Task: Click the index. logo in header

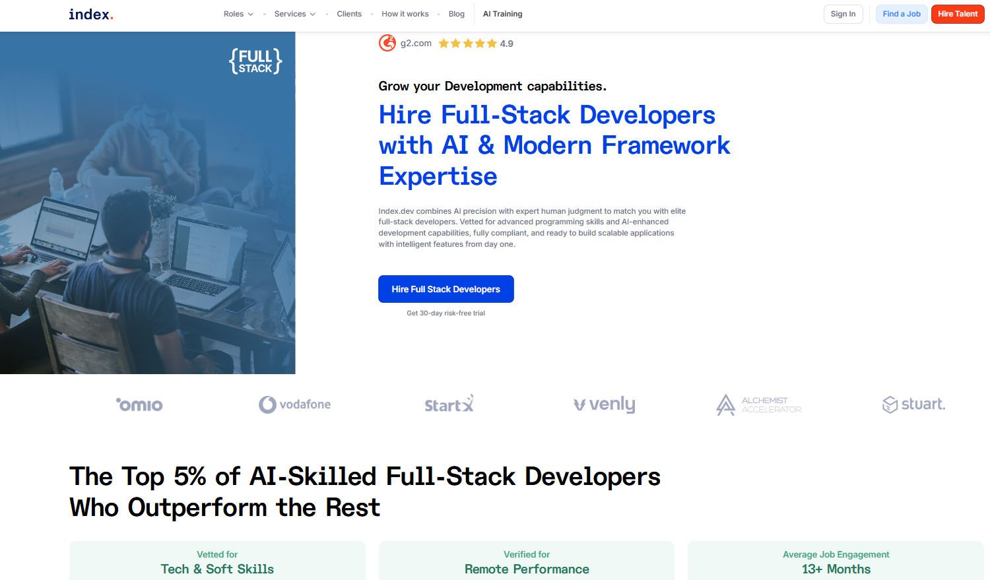Action: [x=91, y=14]
